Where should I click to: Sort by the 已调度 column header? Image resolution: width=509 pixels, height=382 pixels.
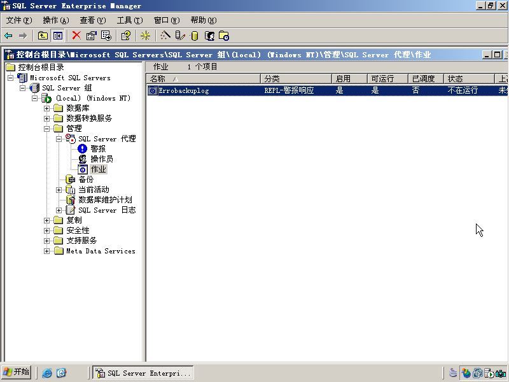tap(426, 78)
